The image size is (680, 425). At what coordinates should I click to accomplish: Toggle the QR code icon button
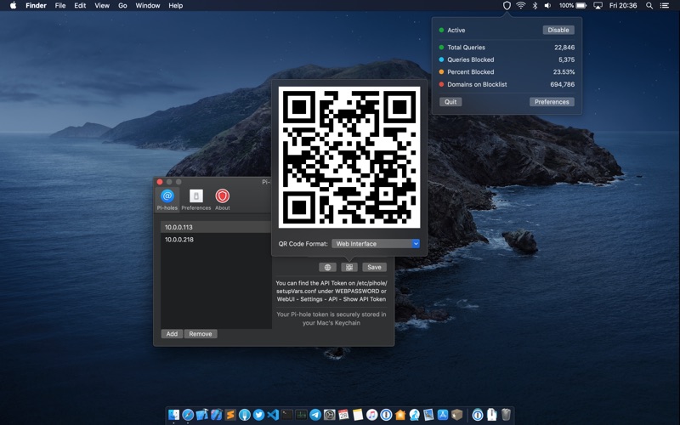(x=349, y=267)
